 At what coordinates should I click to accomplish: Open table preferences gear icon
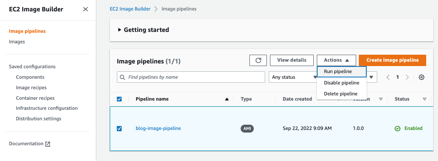(x=421, y=77)
